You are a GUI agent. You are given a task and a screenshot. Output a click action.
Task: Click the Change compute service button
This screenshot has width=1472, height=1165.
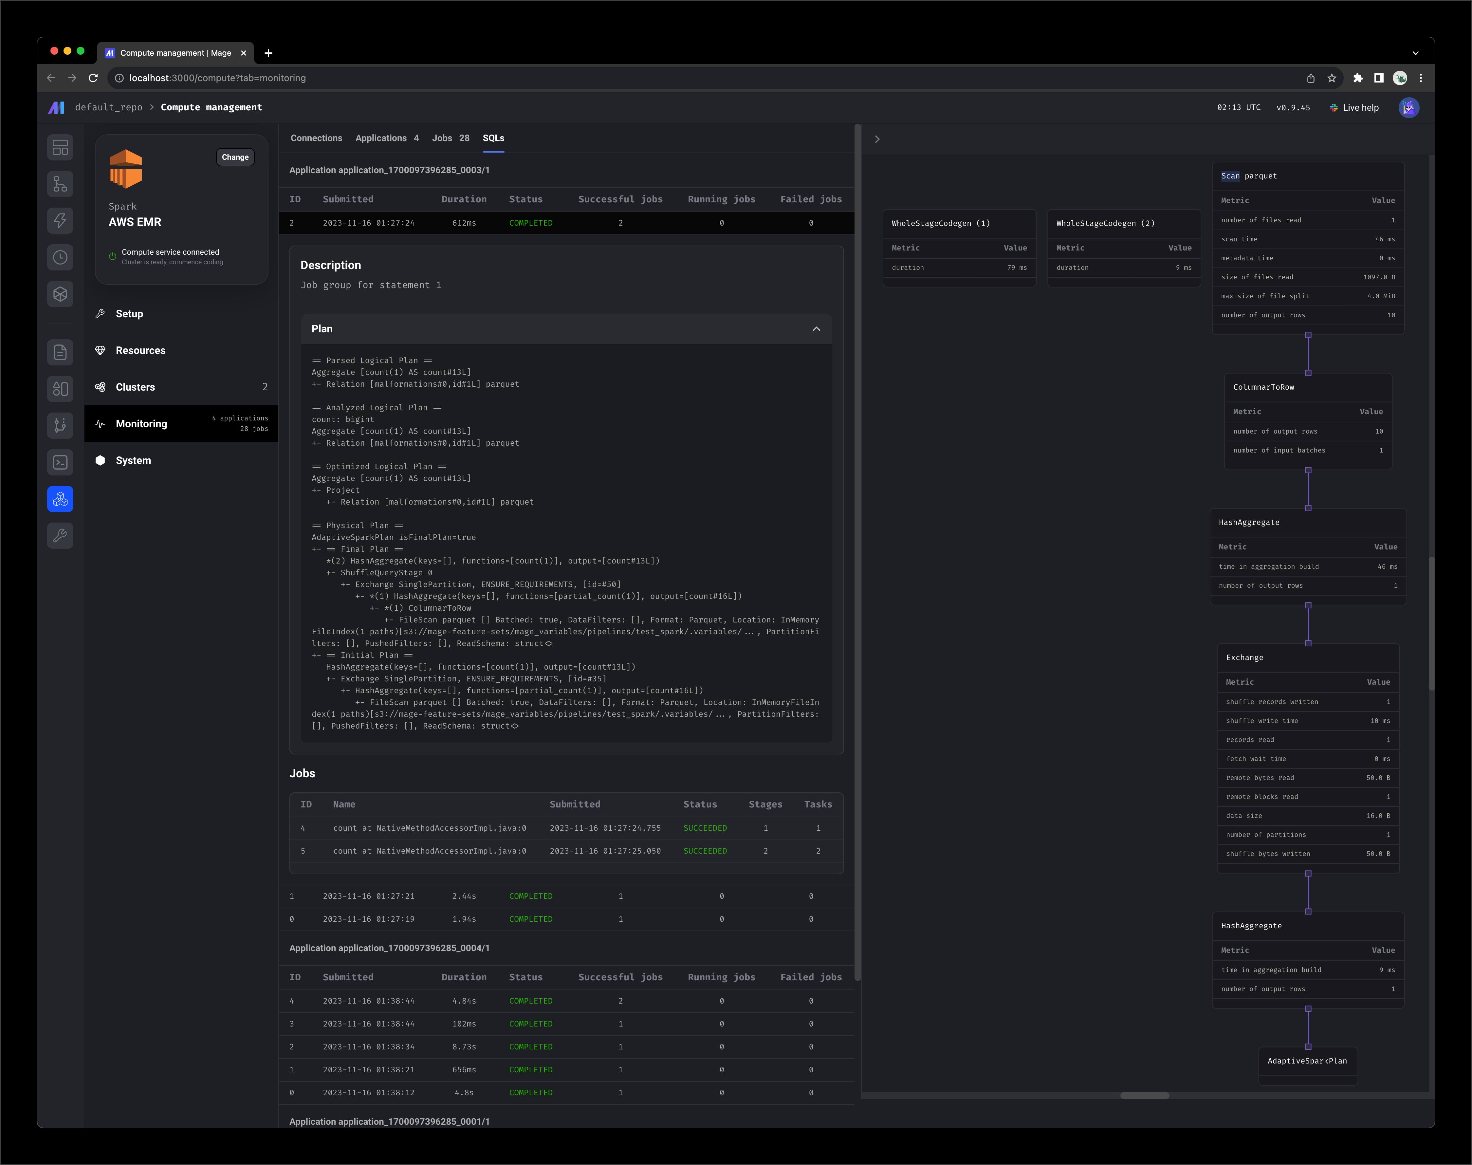point(235,157)
